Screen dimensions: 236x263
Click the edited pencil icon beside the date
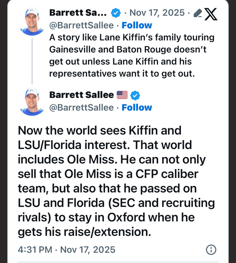tap(197, 13)
